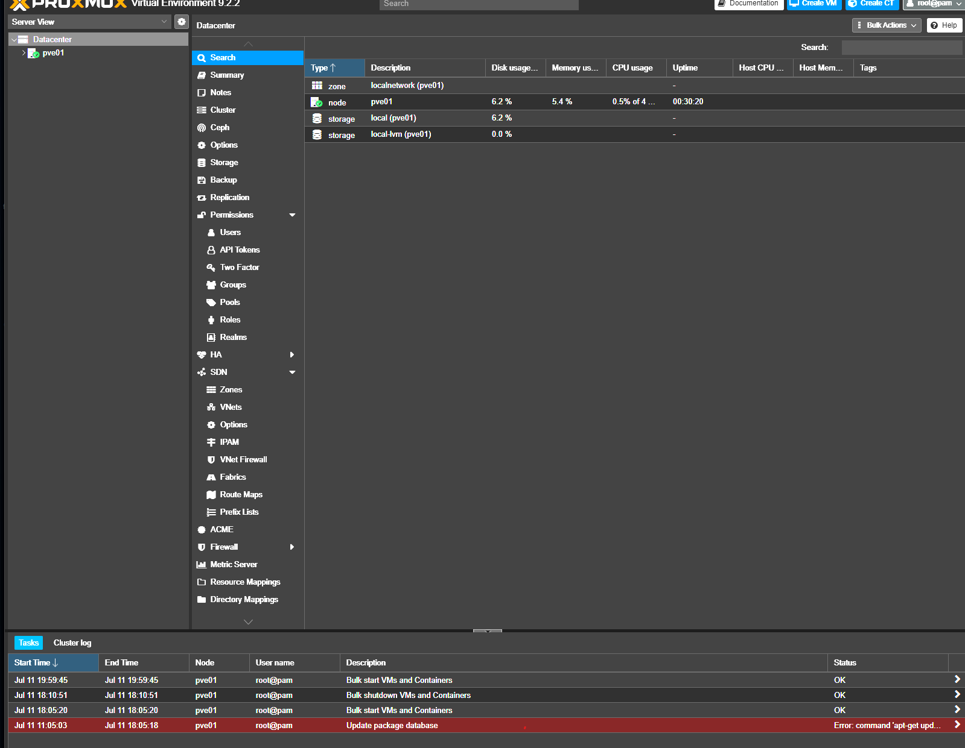Open the Server View dropdown
This screenshot has width=965, height=748.
pyautogui.click(x=90, y=22)
